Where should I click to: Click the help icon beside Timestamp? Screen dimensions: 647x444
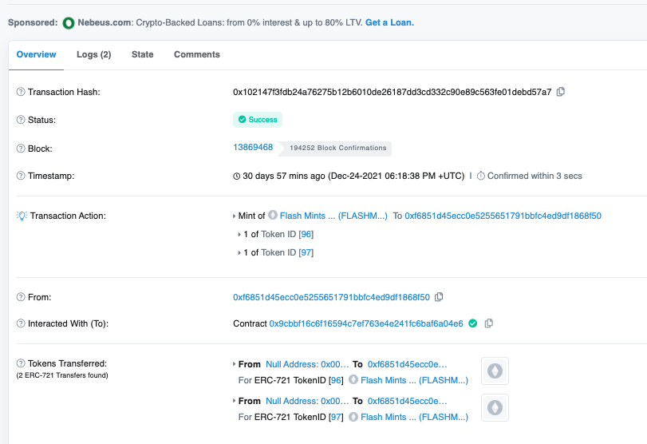click(21, 176)
